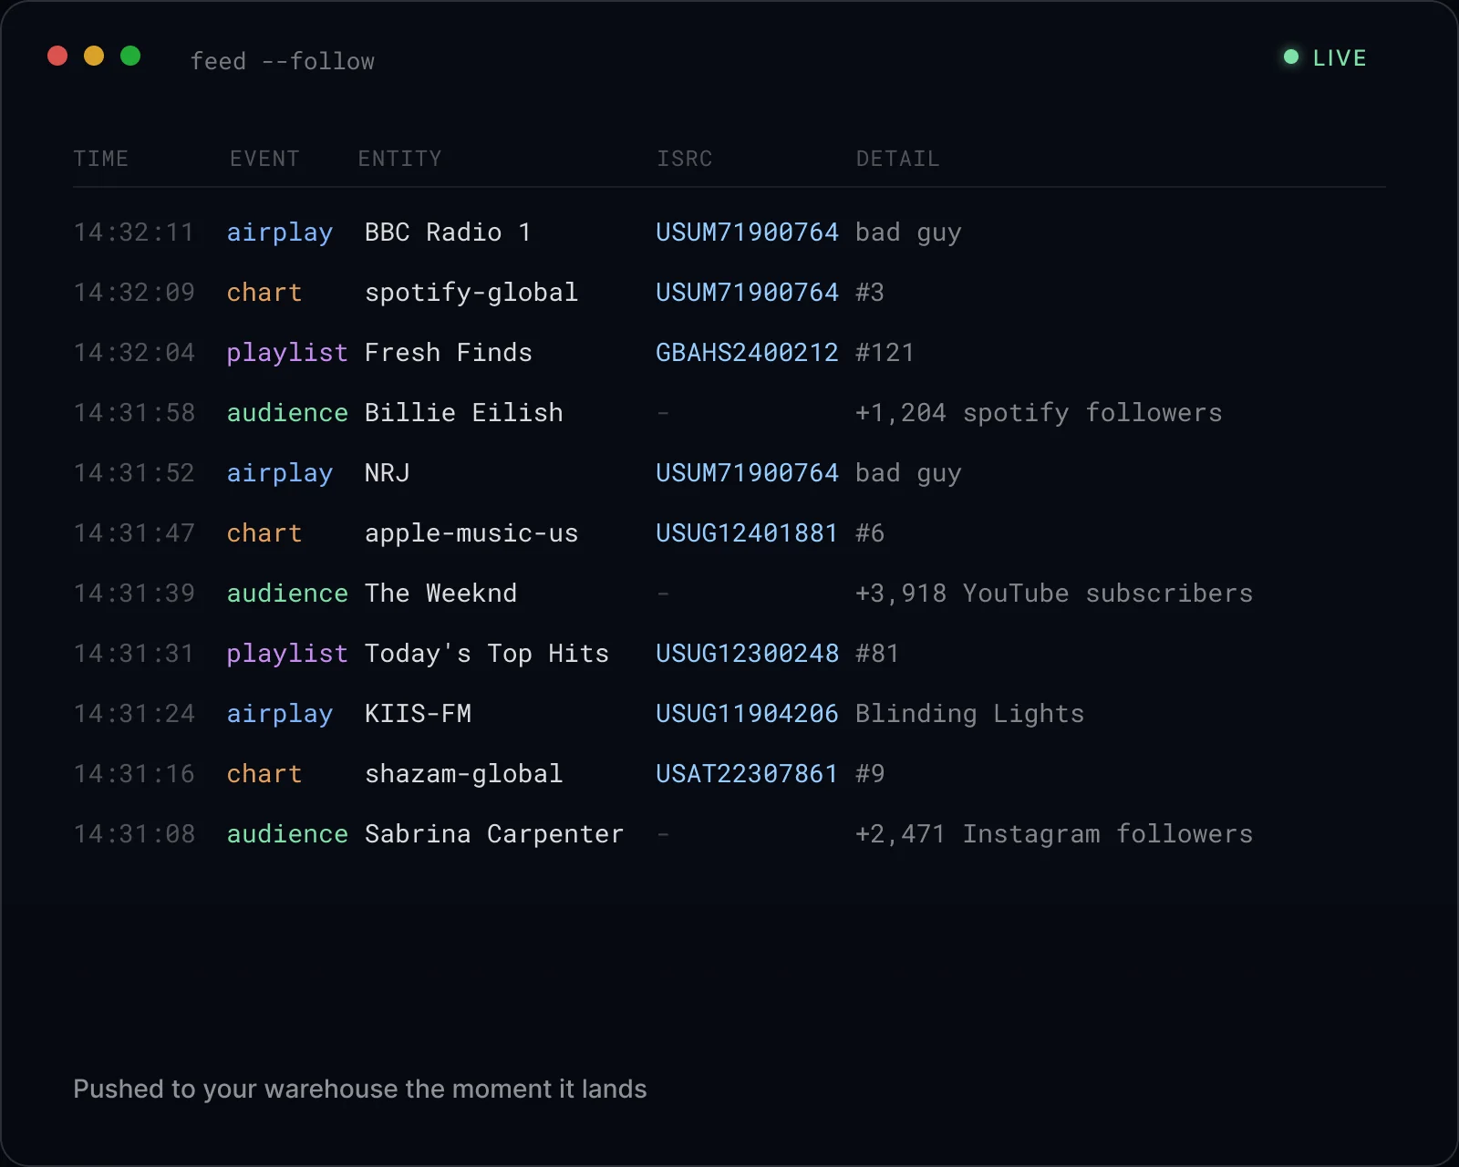
Task: Click ISRC USUM71900764 in the spotify-global row
Action: click(x=747, y=293)
